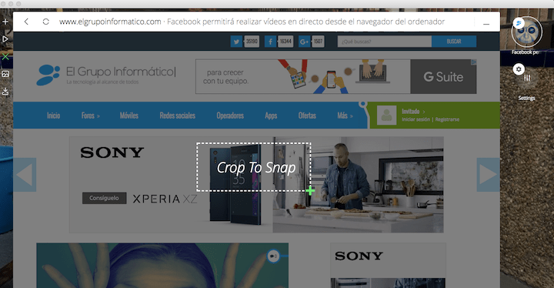The height and width of the screenshot is (288, 554).
Task: Open the Facebook per... avatar thumbnail
Action: tap(527, 32)
